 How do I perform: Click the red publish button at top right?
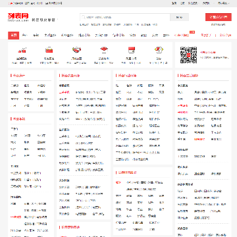tap(219, 17)
